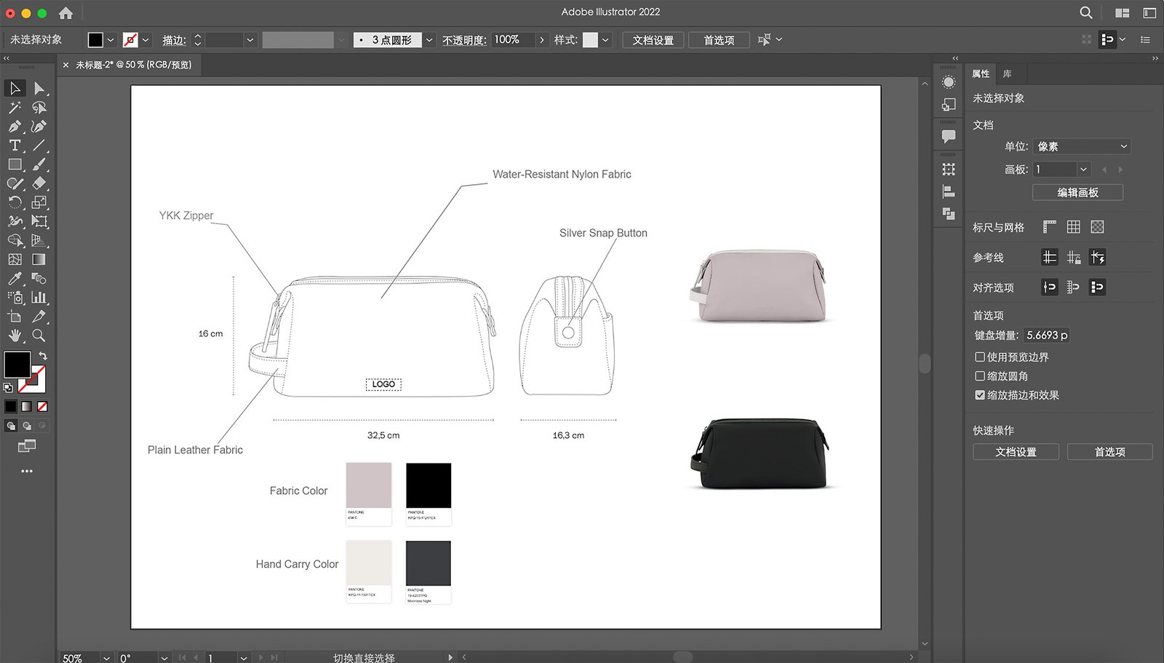The width and height of the screenshot is (1164, 663).
Task: Select the Rotate tool
Action: point(15,202)
